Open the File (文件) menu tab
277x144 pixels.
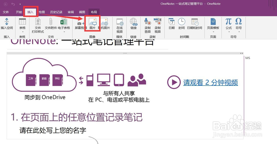[6, 12]
